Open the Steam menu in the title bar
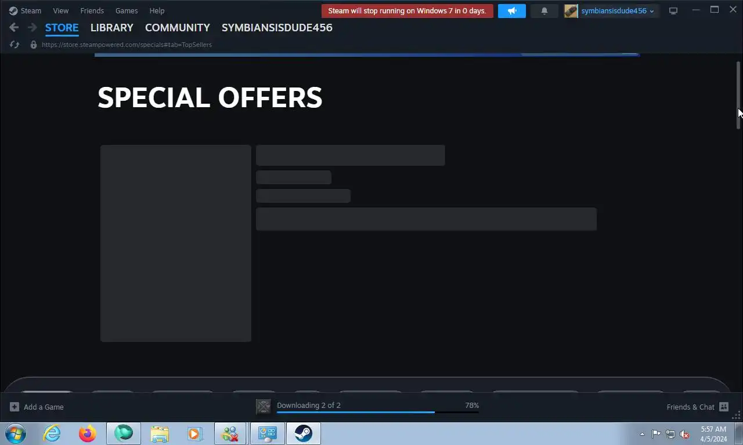Viewport: 743px width, 445px height. (x=25, y=10)
